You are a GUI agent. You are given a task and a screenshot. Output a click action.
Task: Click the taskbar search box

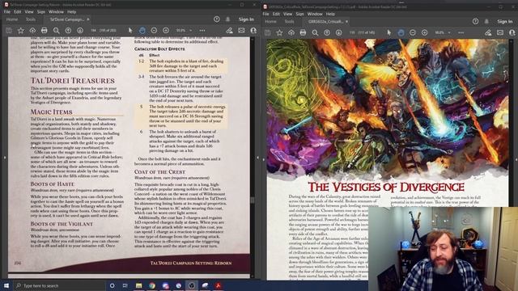click(x=59, y=285)
